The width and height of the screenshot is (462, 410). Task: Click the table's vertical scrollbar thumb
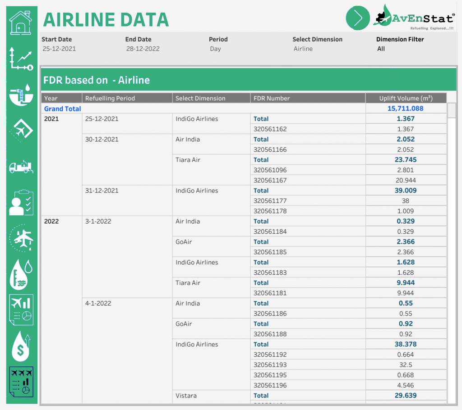tap(451, 110)
